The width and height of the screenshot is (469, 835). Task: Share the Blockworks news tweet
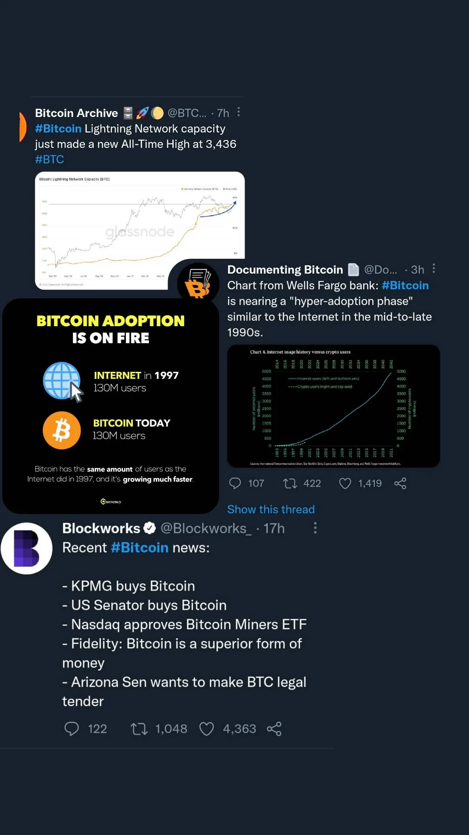(274, 728)
